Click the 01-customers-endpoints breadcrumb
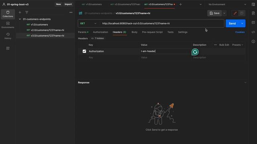 click(x=98, y=13)
